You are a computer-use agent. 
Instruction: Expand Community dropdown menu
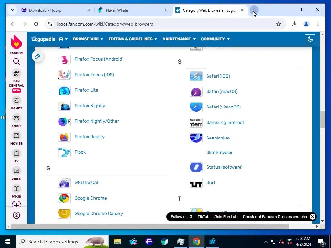point(215,39)
